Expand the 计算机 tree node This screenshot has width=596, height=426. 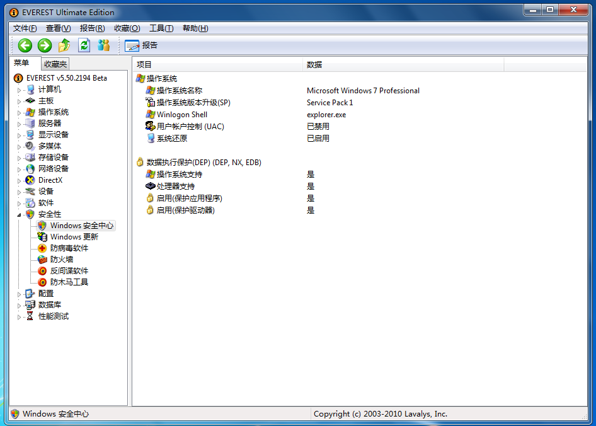pos(19,90)
